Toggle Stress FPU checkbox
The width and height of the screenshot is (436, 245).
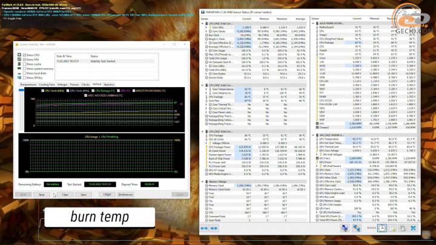click(24, 59)
